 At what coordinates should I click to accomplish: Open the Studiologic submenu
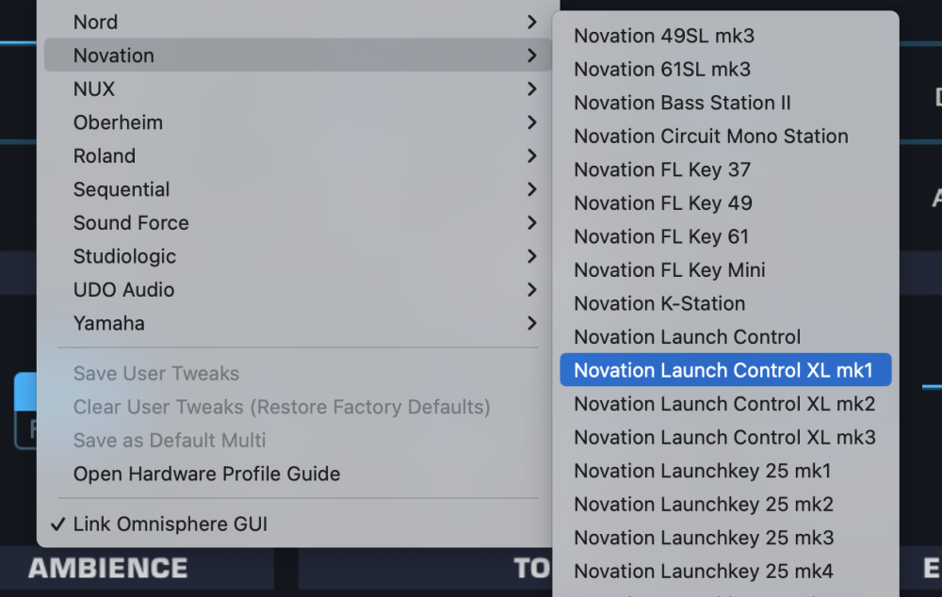(x=124, y=256)
